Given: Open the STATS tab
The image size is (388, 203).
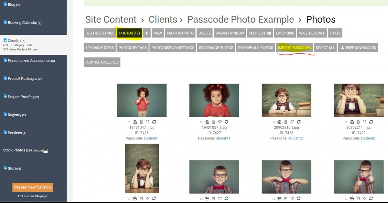Looking at the screenshot, I should click(x=335, y=33).
